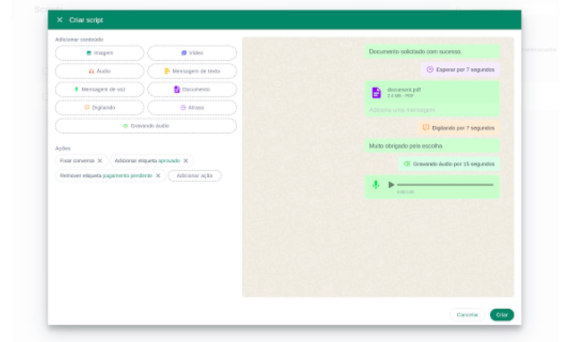Select message 'Documento solicitado com sucesso.'

(x=432, y=52)
